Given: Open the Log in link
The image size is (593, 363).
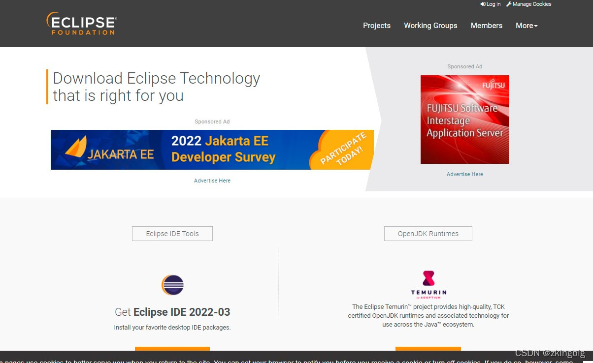Looking at the screenshot, I should (491, 4).
